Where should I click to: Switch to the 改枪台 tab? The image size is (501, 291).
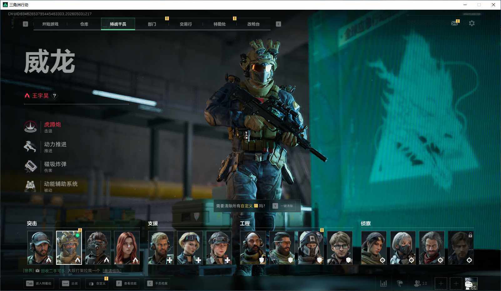click(x=253, y=24)
